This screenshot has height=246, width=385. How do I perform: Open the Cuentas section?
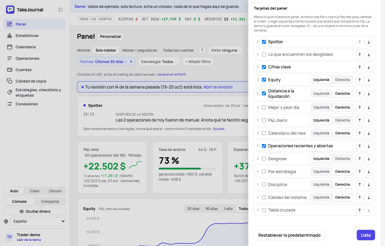click(x=35, y=70)
